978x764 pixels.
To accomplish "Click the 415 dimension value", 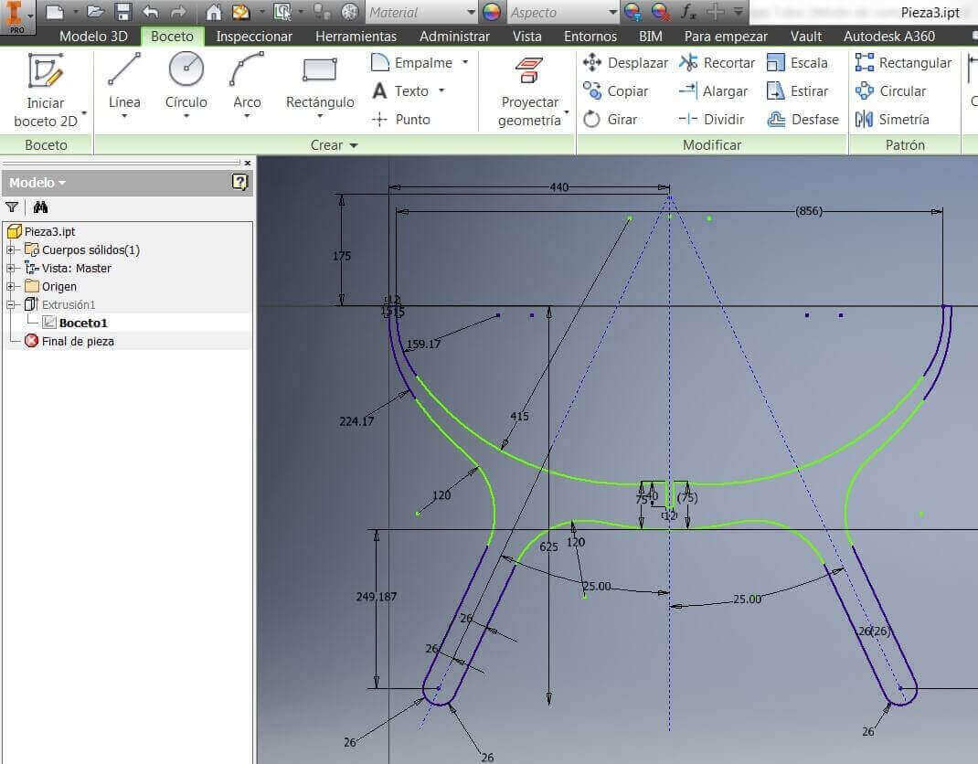I will [519, 416].
